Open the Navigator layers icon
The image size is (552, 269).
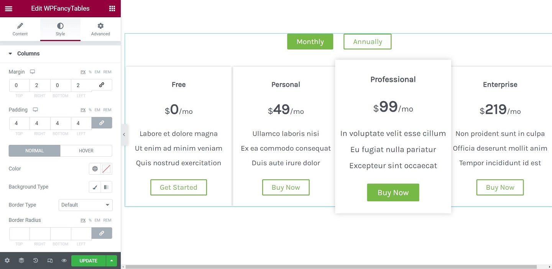click(x=21, y=261)
